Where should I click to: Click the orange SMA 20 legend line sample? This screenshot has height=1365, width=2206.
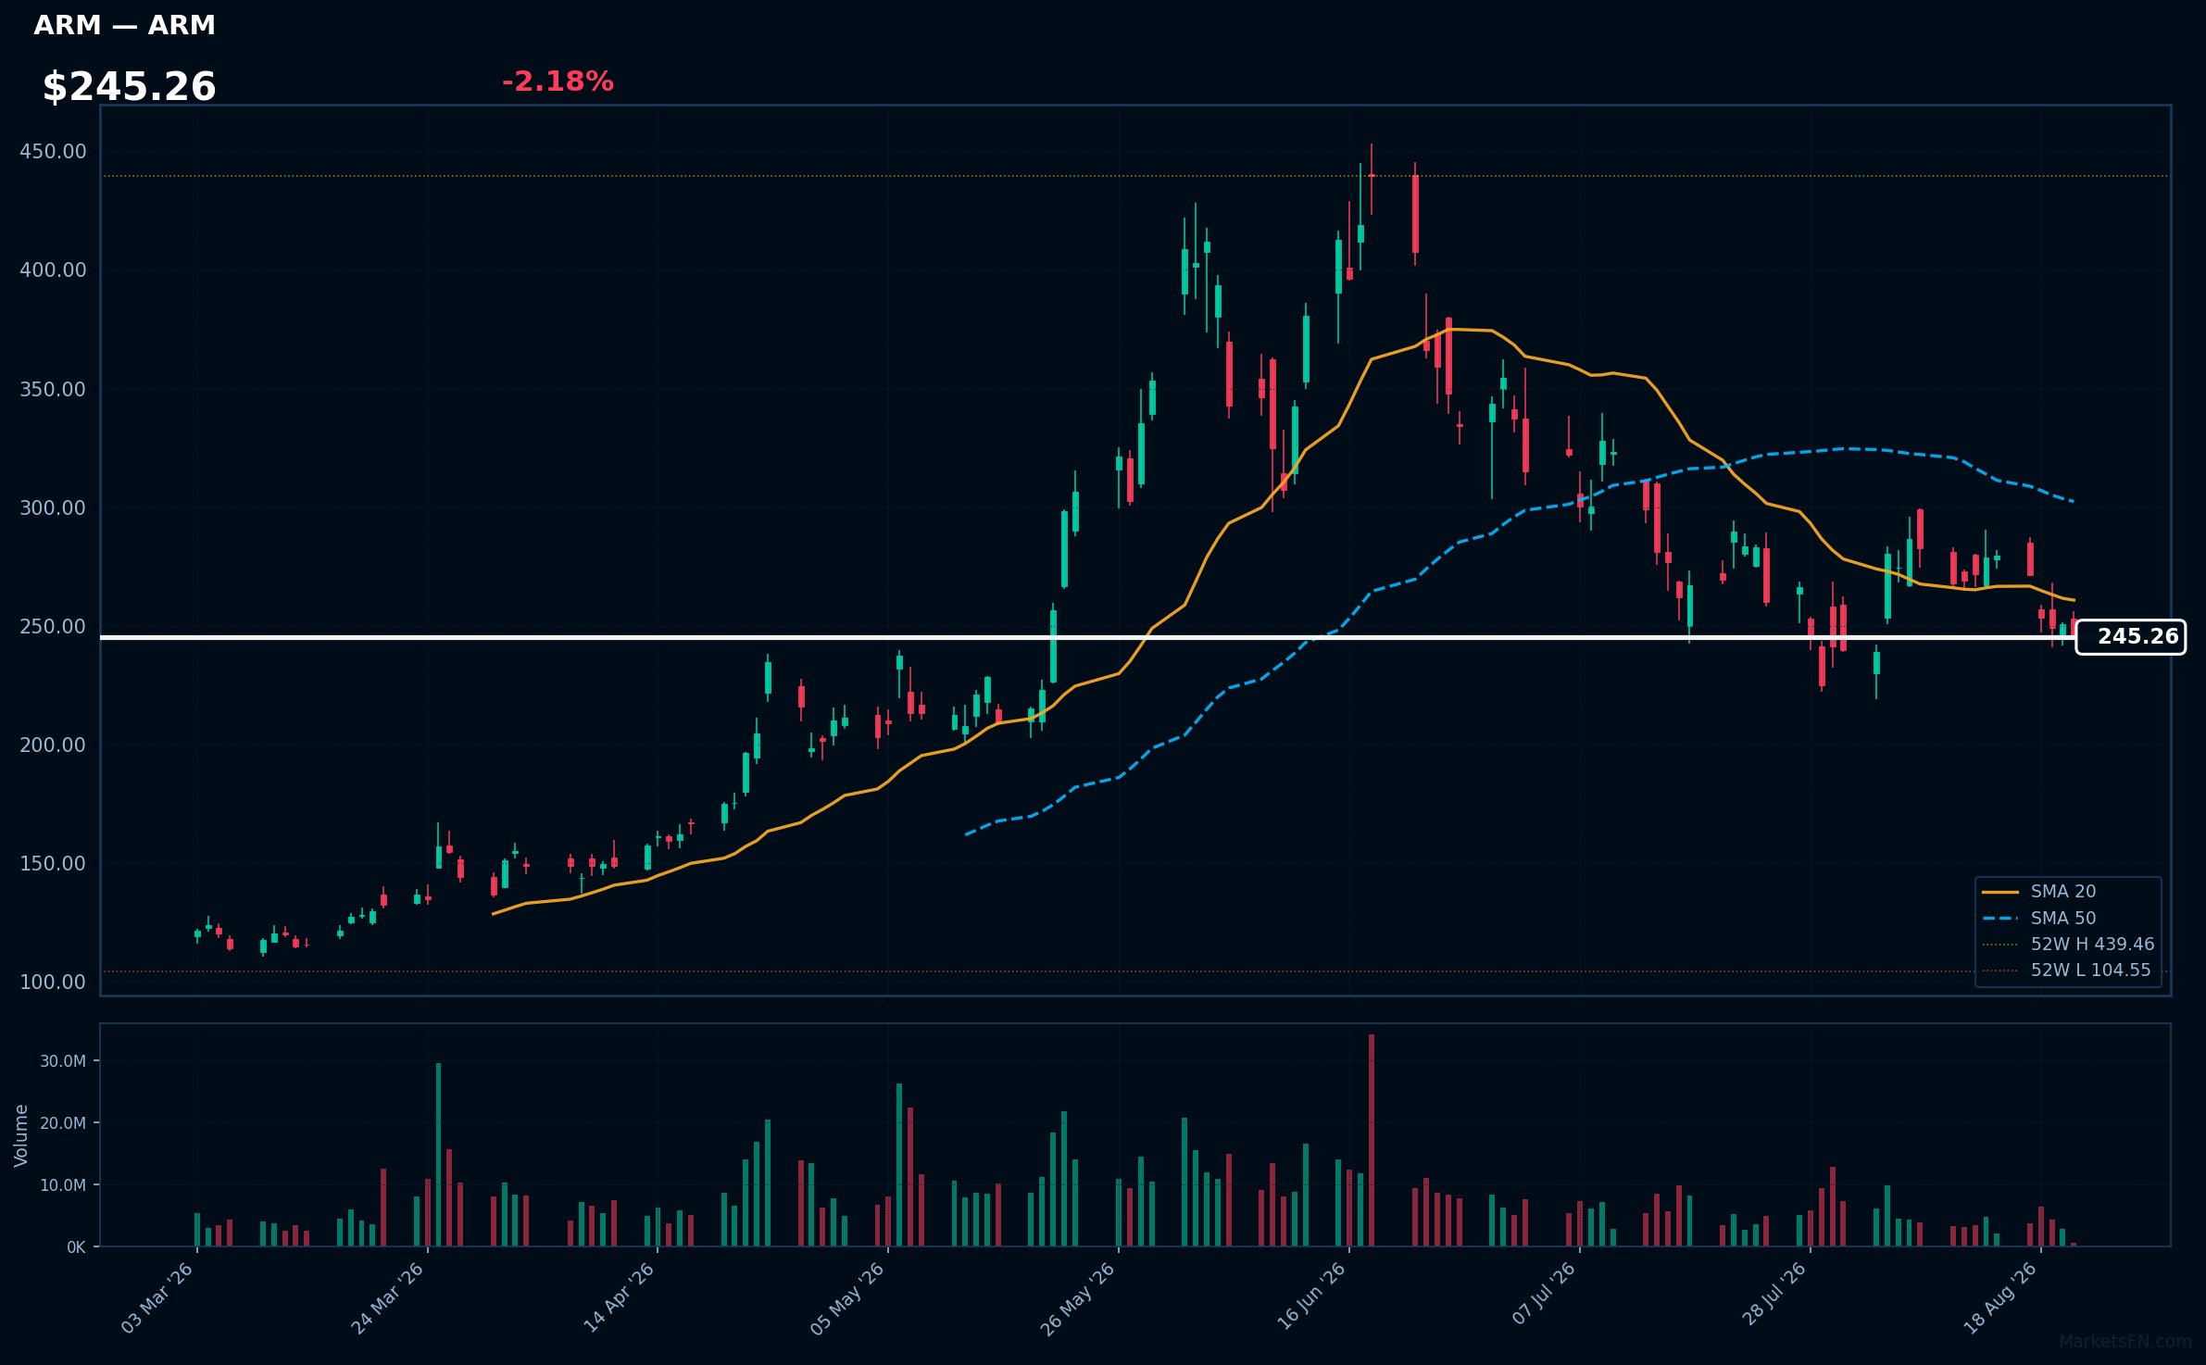click(2000, 892)
